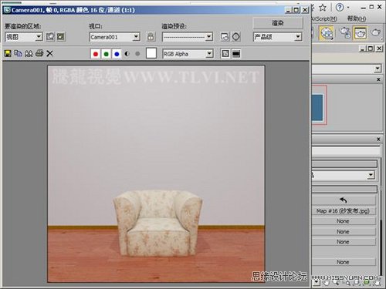Open the 视口 viewport dropdown showing Camera001
Screen dimensions: 386x289
115,37
